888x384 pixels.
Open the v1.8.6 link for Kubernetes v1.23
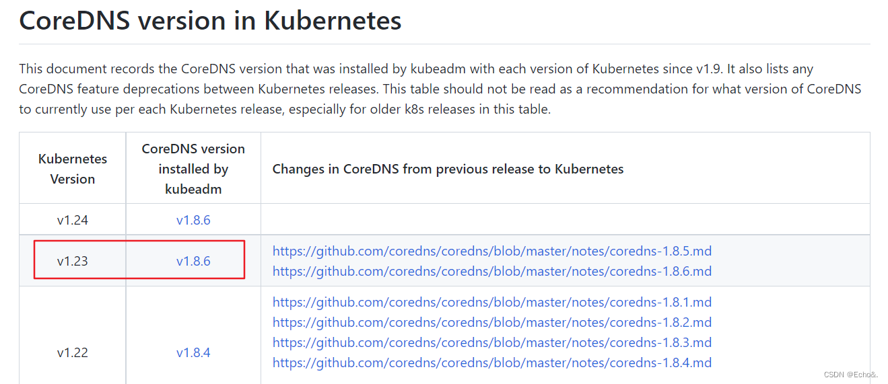tap(193, 261)
